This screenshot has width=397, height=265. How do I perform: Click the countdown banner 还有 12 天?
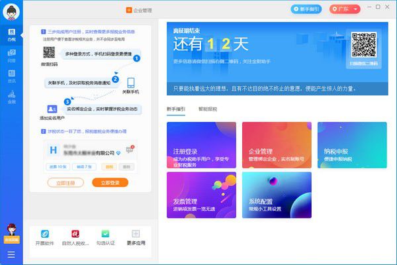click(210, 44)
